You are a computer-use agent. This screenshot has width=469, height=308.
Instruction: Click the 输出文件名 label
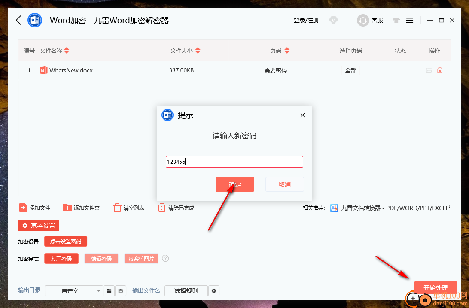146,290
